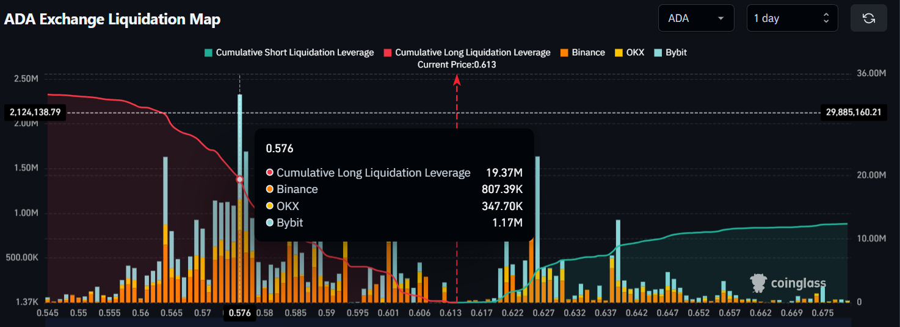Click the 2.50M left axis label
900x327 pixels.
(x=26, y=79)
